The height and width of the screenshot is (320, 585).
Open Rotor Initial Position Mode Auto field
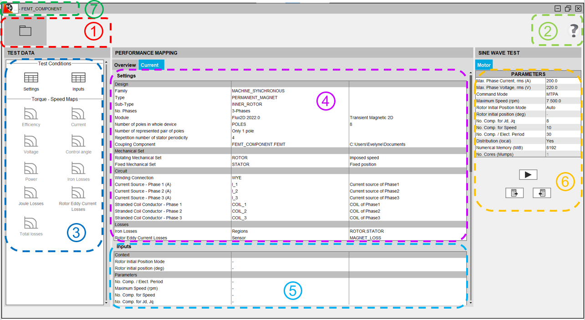point(563,107)
